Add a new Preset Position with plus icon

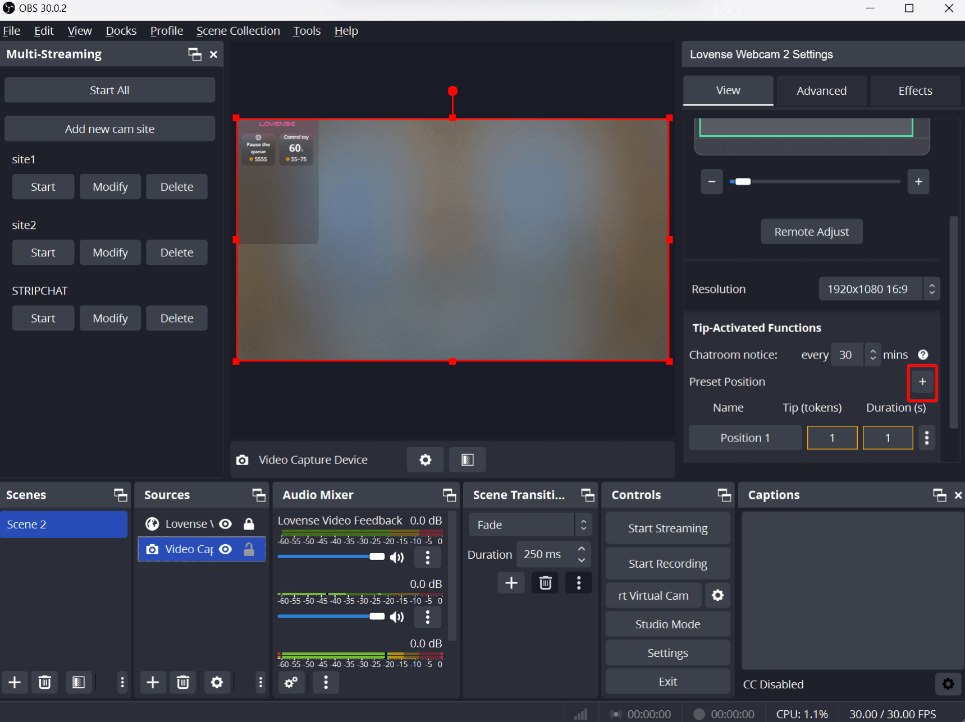point(922,382)
